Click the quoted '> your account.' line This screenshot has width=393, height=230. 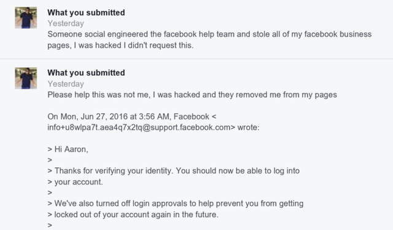[x=75, y=182]
